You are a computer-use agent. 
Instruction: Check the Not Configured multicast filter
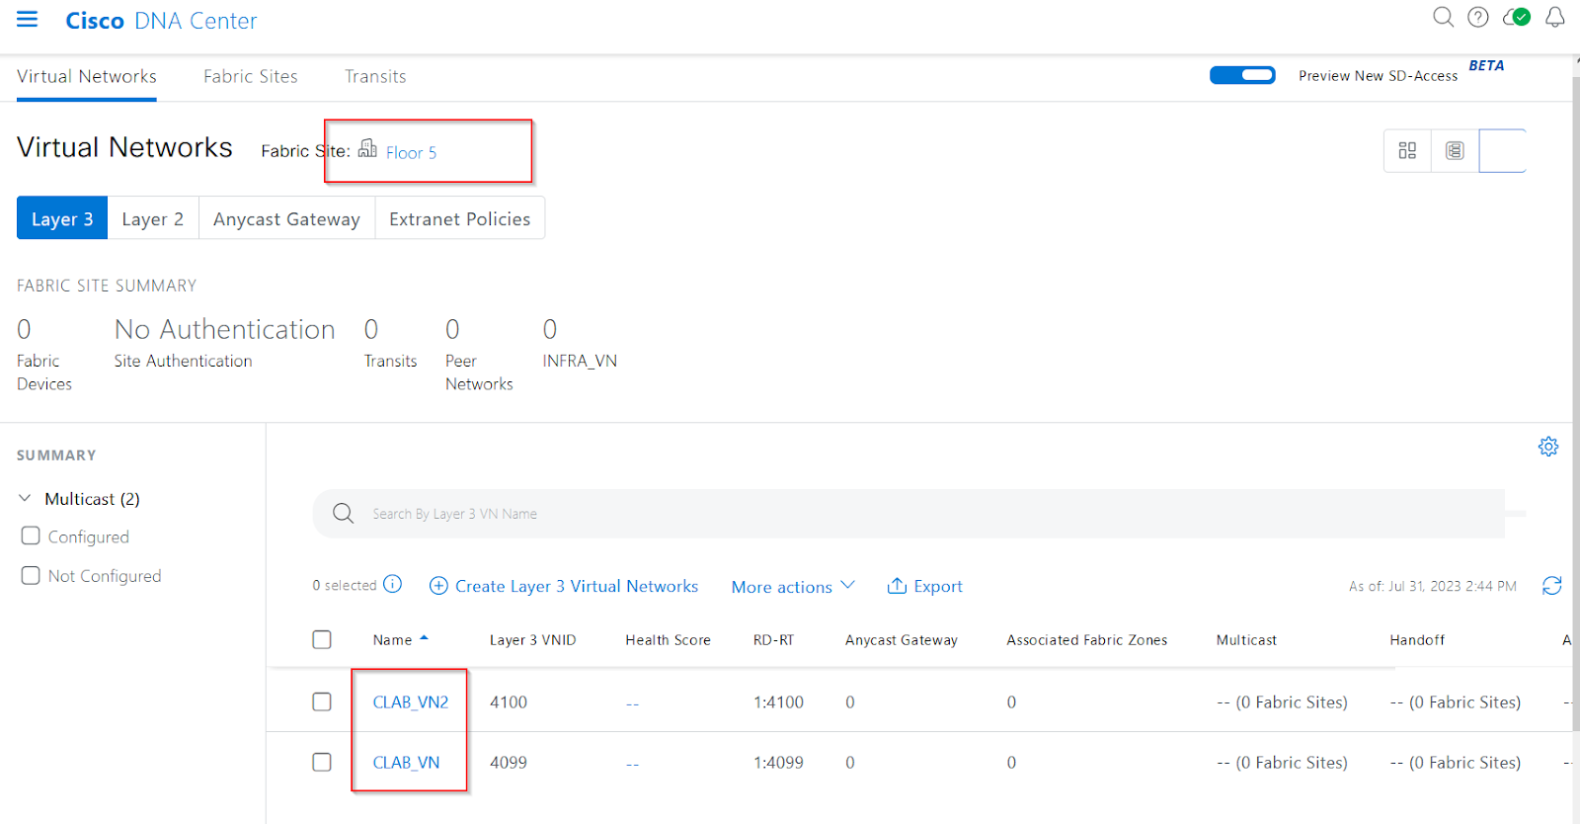(x=31, y=575)
